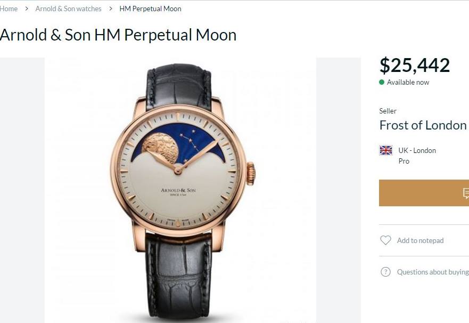Toggle the heart notepad icon
Screen dimensions: 469x323
[x=385, y=240]
